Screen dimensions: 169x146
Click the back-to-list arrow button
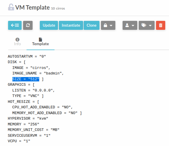click(15, 25)
